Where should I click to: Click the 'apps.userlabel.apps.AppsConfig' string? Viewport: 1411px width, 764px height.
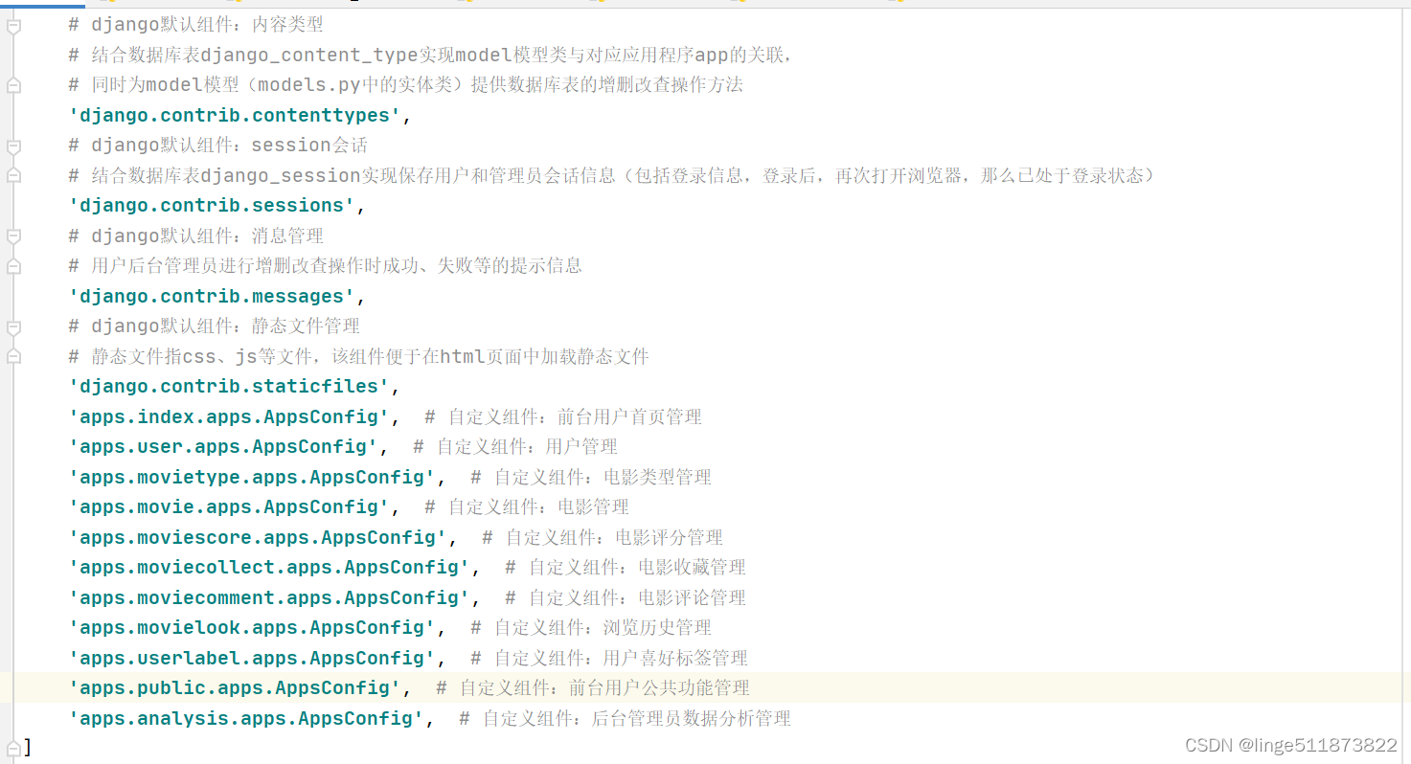pos(252,659)
